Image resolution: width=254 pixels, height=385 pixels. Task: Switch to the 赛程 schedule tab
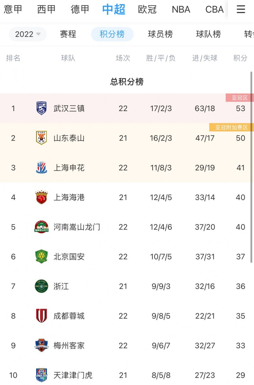[67, 34]
